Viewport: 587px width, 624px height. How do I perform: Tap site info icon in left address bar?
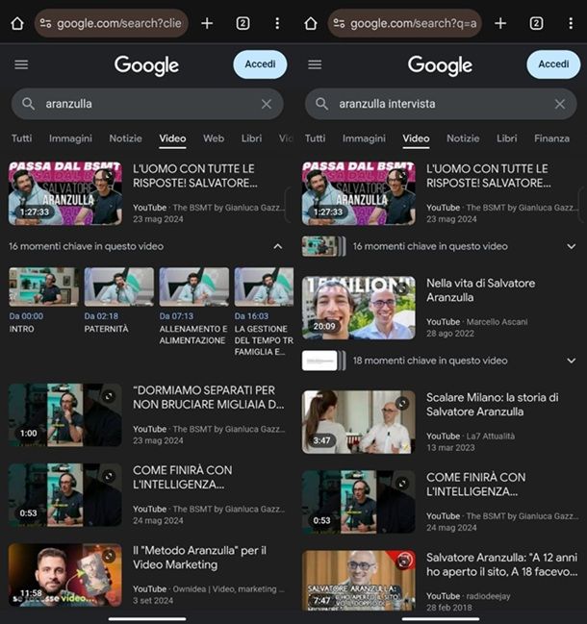45,23
